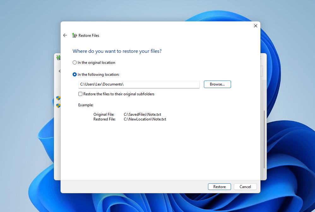Click the background window's title icon
Viewport: 315px width, 212px height.
[58, 58]
